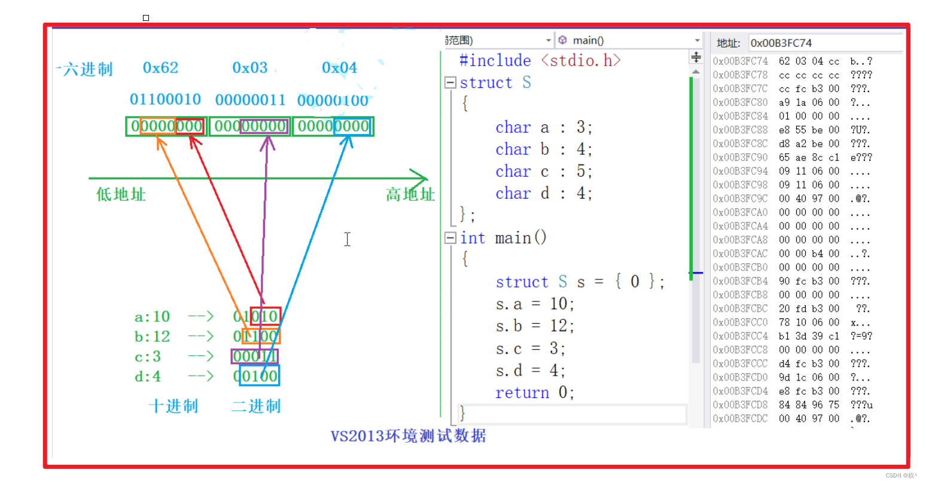Place cursor on the #include <stdio.h> line

tap(540, 60)
